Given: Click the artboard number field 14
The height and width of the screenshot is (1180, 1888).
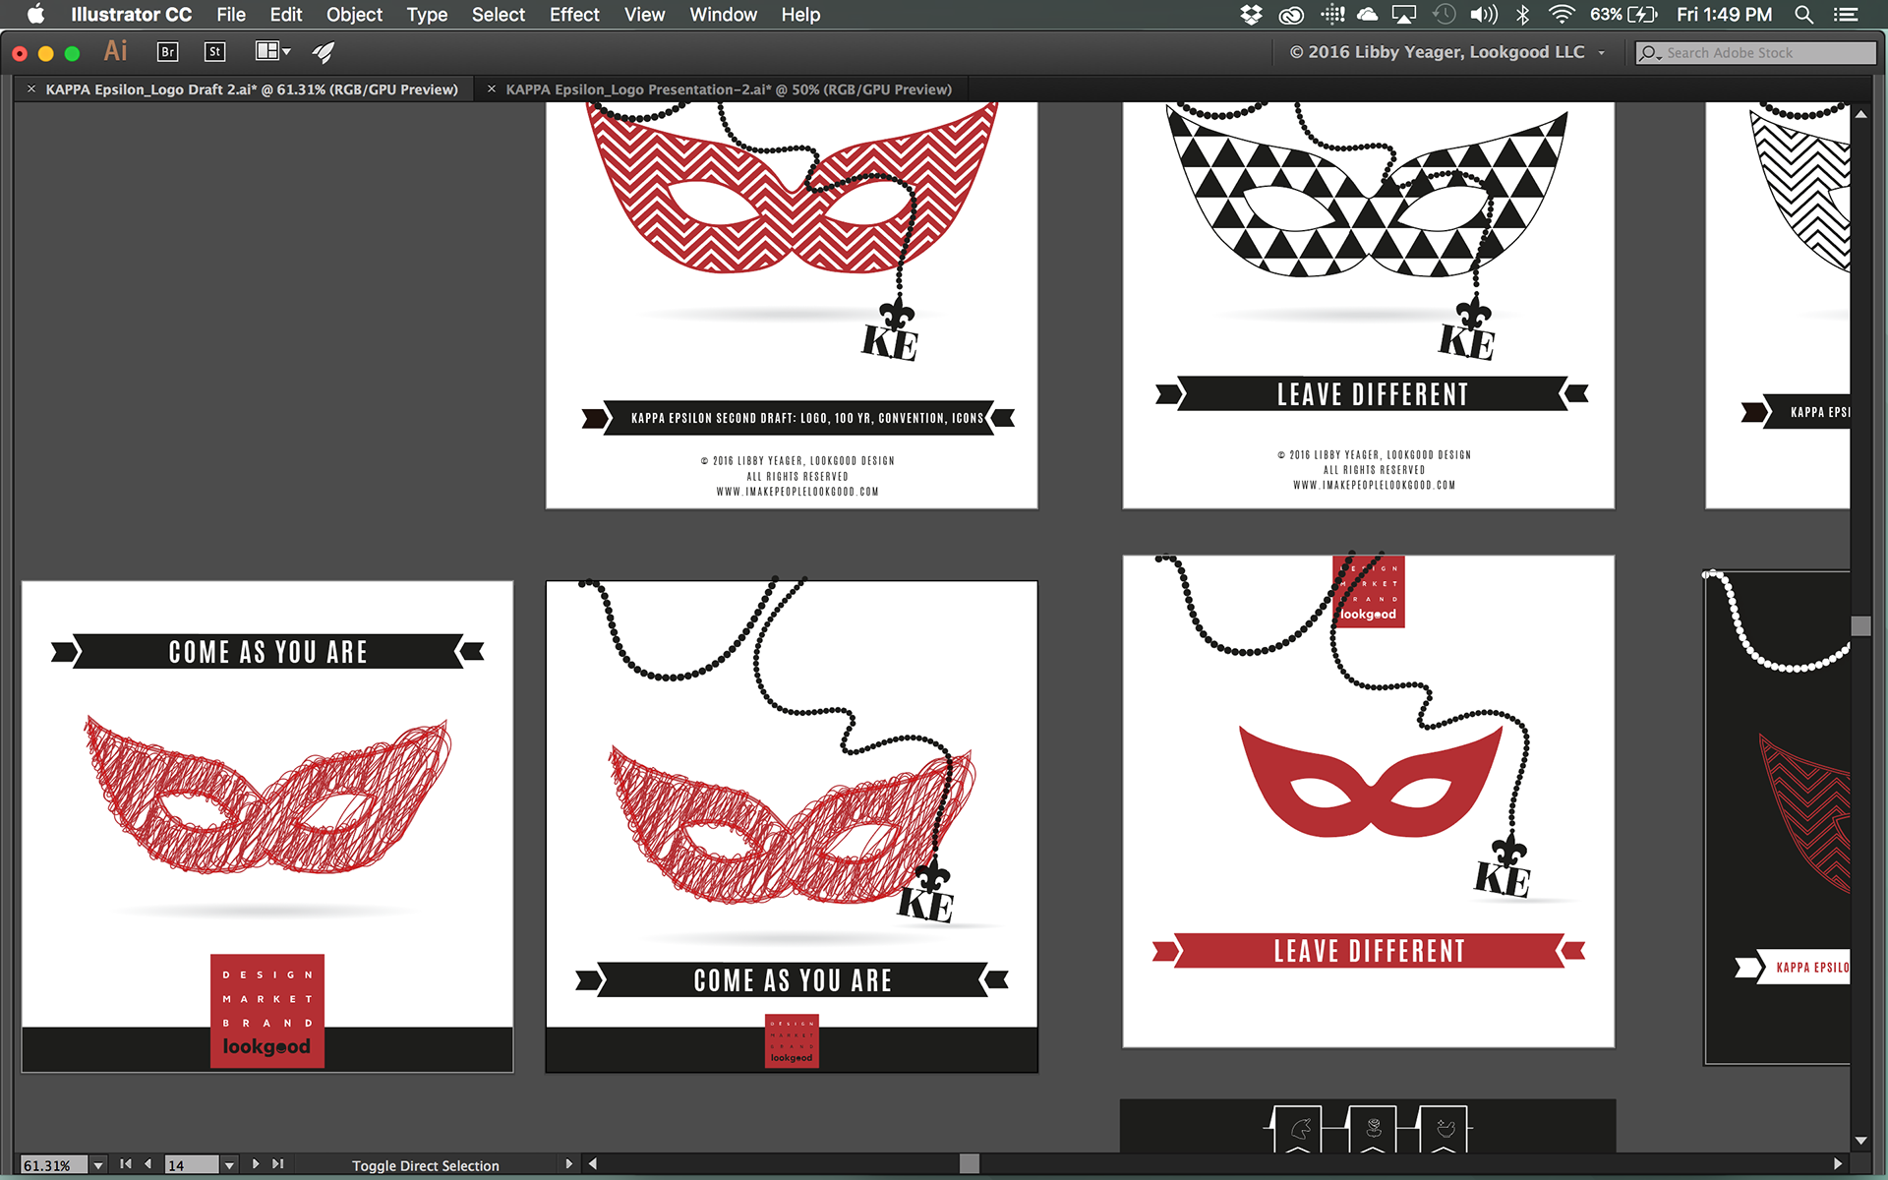Looking at the screenshot, I should 191,1165.
